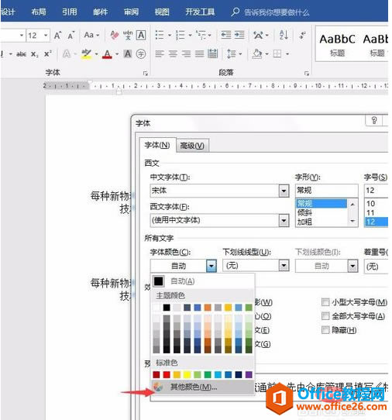The height and width of the screenshot is (420, 392).
Task: Click the Clear Formatting eraser icon
Action: (x=115, y=35)
